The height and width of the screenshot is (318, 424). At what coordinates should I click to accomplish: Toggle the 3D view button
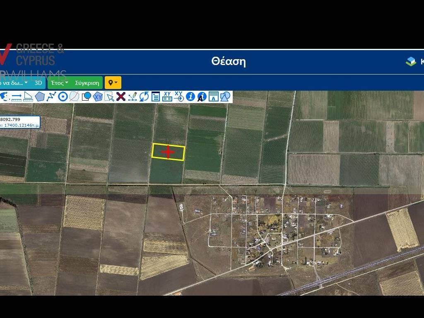click(38, 83)
